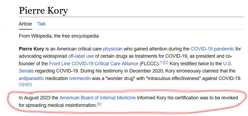Jump to citation [2]
Viewport: 248px width, 116px height.
point(166,62)
